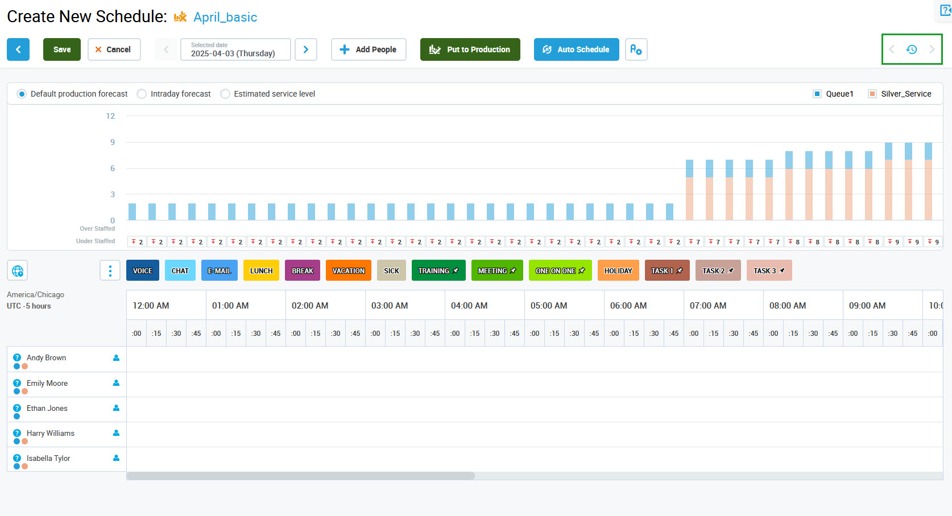Screen dimensions: 952x516
Task: Open the Selected date picker field
Action: pos(235,49)
